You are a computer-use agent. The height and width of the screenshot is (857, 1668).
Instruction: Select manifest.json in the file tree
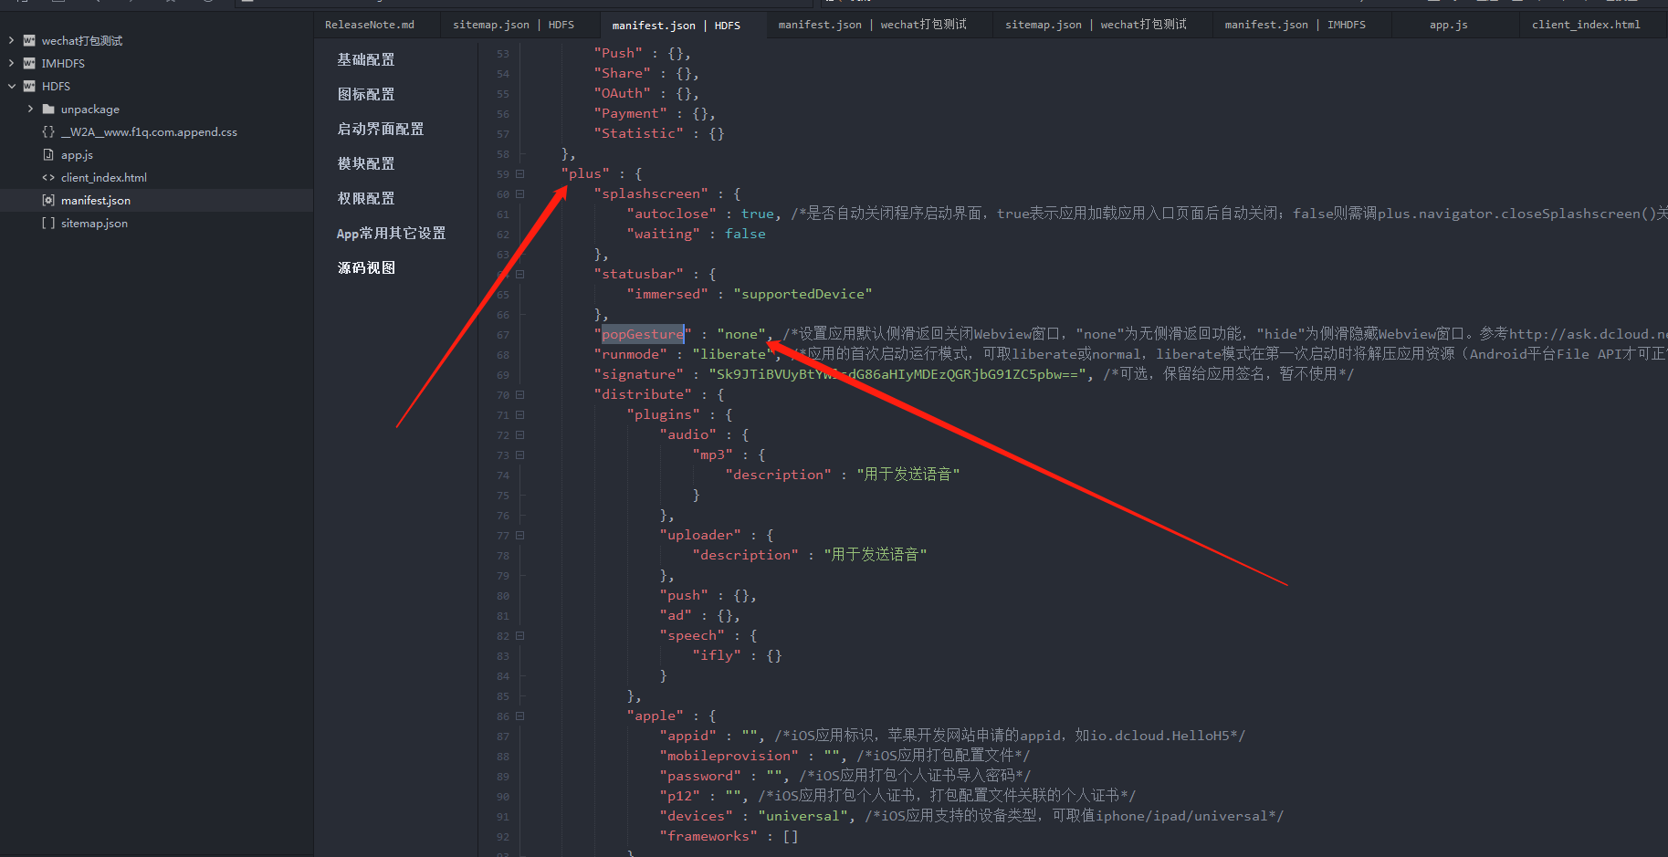(95, 201)
